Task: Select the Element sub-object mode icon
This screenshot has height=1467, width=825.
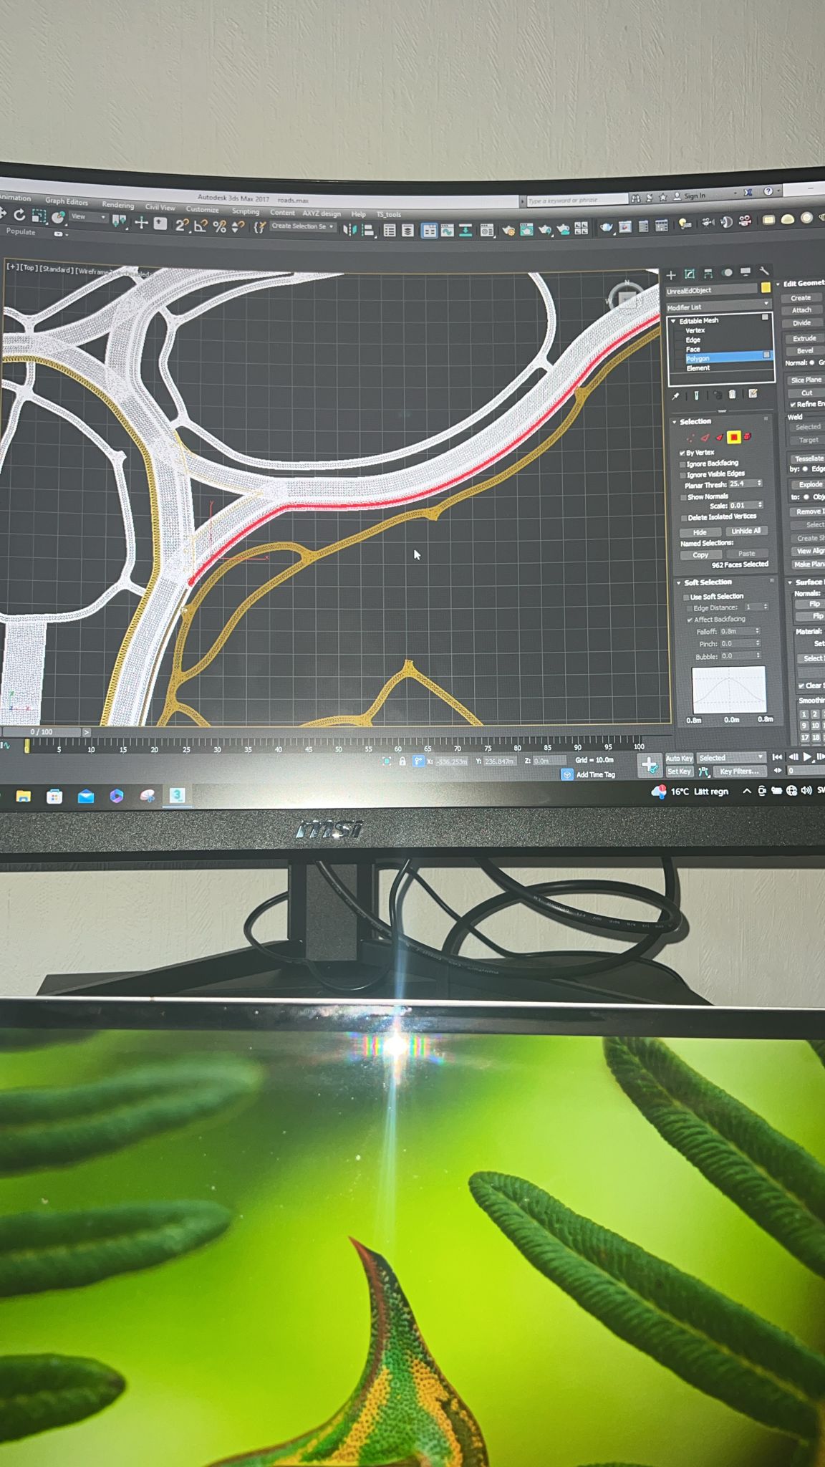Action: [747, 436]
